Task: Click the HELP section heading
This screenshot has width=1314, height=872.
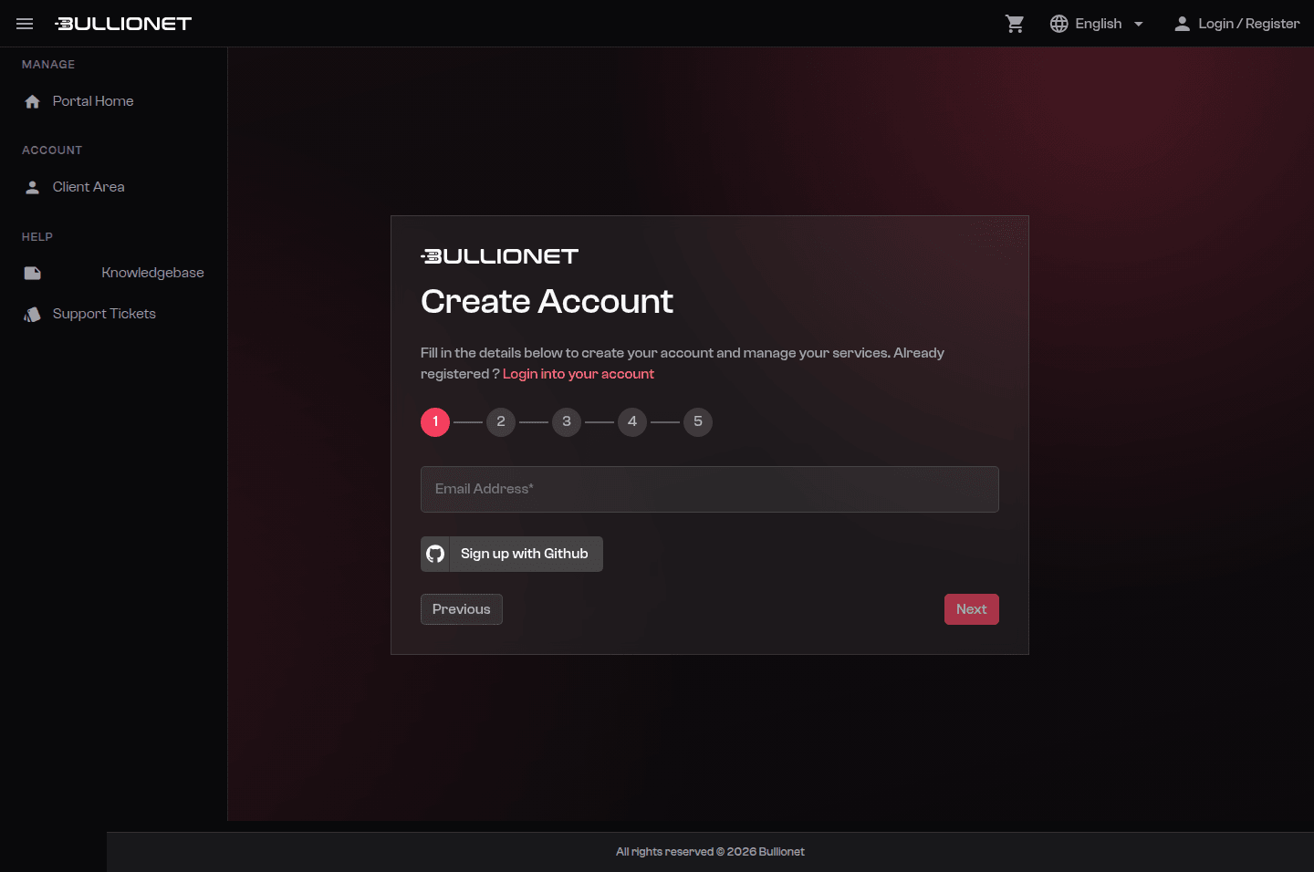Action: [37, 237]
